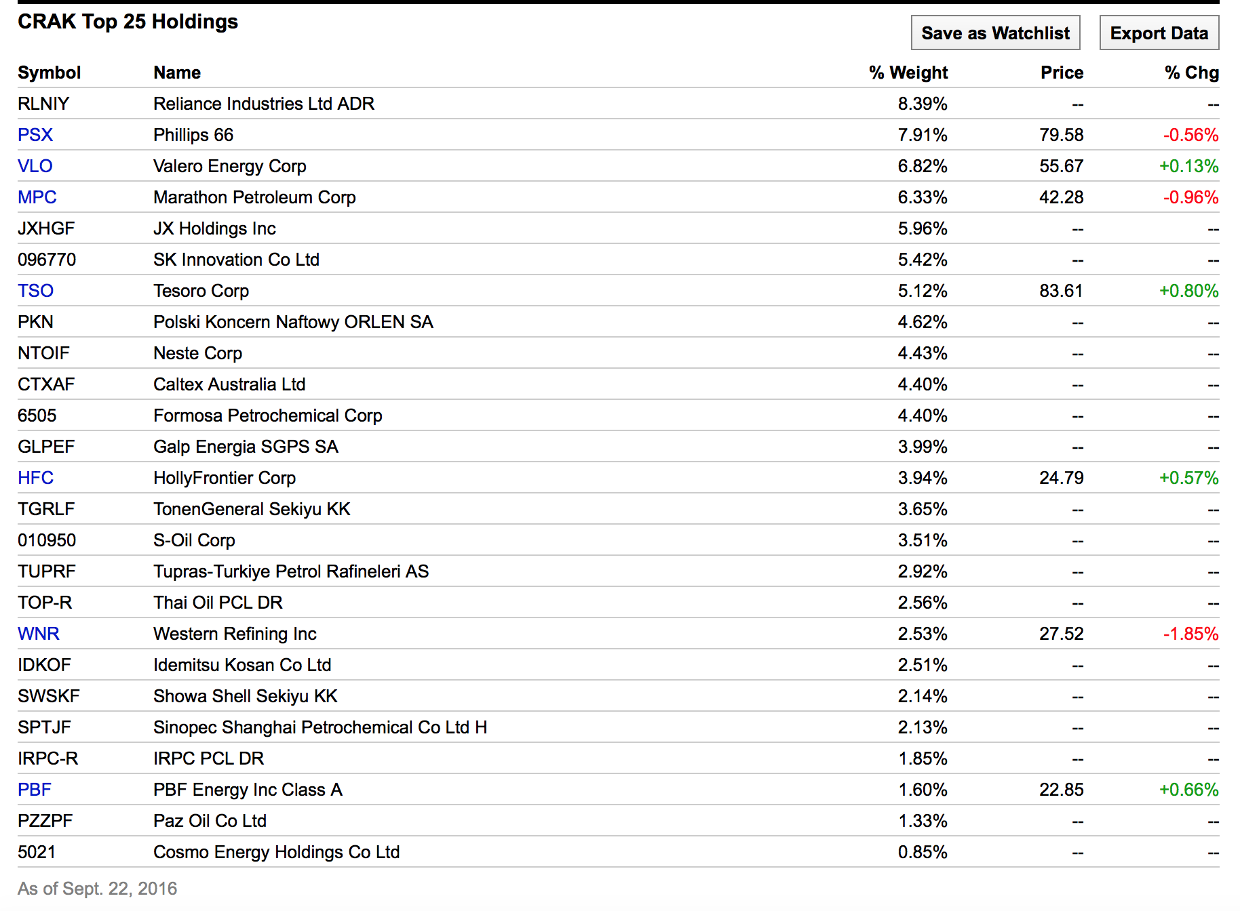Click the PKN symbol text
The image size is (1240, 911).
(x=35, y=322)
